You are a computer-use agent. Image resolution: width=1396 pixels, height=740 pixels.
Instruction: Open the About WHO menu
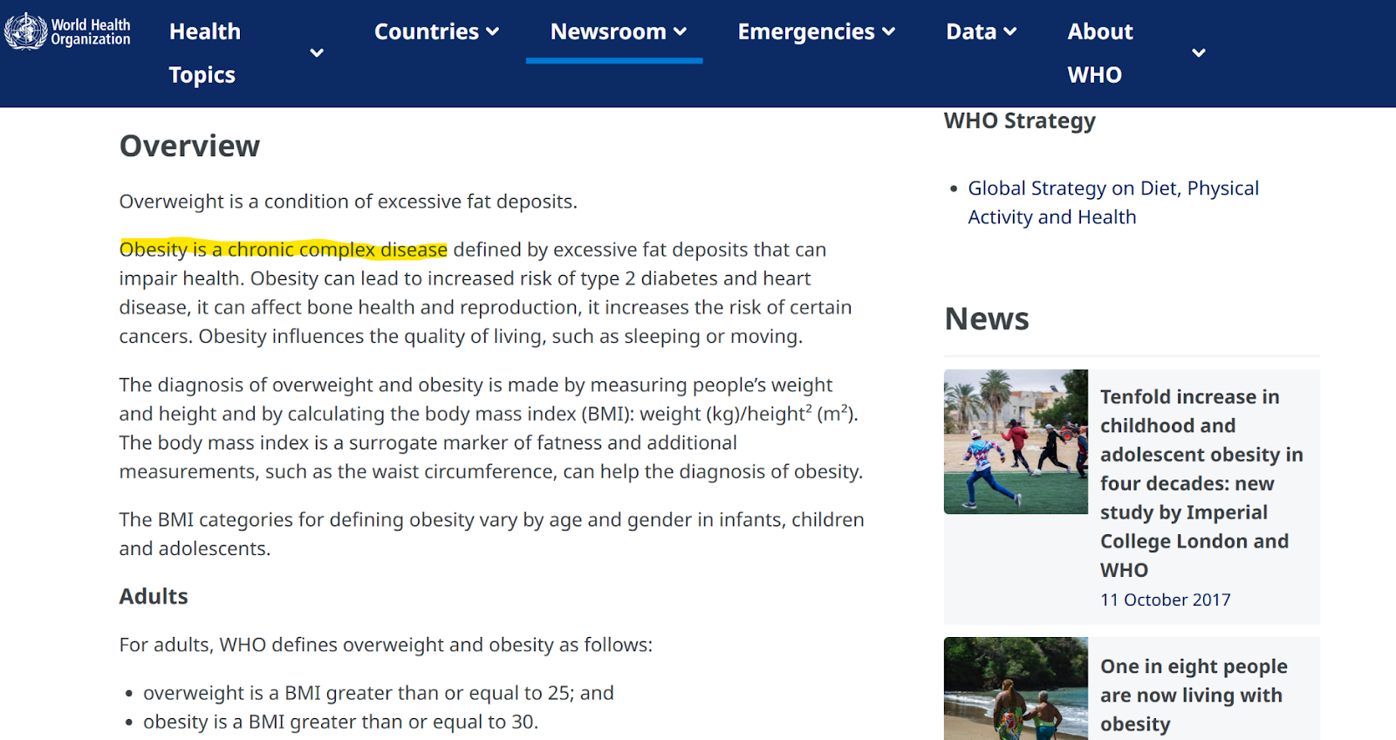tap(1100, 53)
